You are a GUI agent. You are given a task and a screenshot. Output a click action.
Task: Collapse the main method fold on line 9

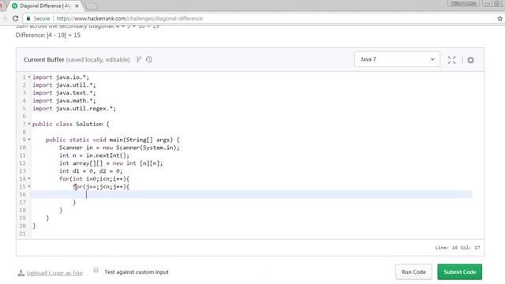coord(29,140)
